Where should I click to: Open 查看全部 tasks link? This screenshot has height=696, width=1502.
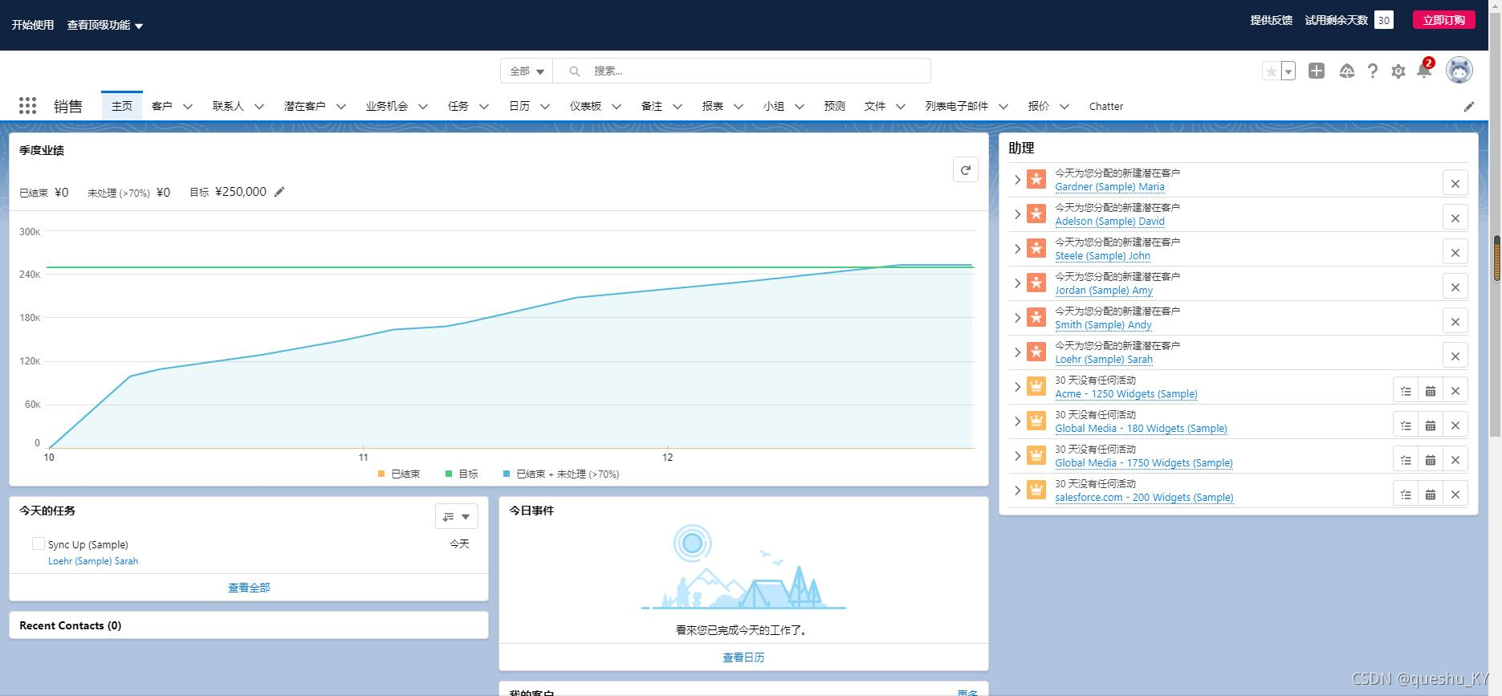click(x=249, y=588)
